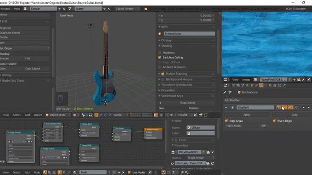Delete the Default screen layout with X
The image size is (312, 175).
[x=64, y=9]
